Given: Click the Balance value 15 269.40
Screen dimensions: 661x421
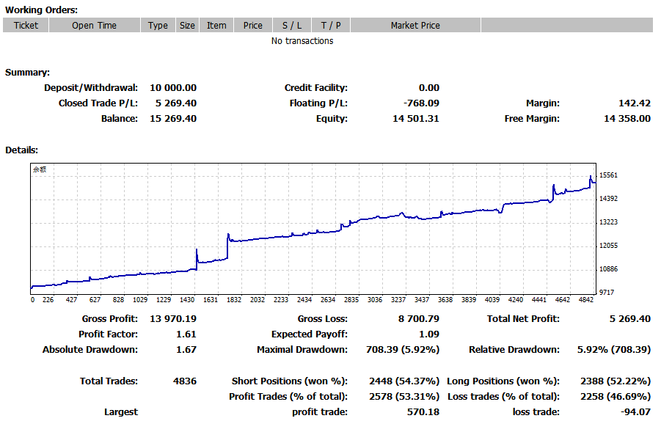Looking at the screenshot, I should 173,119.
